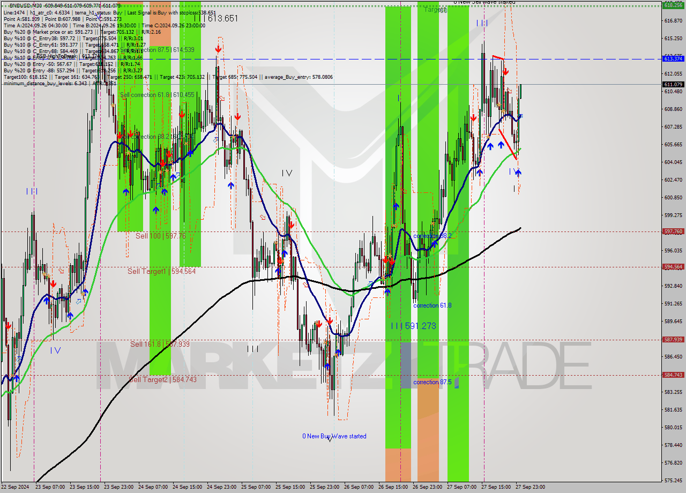The image size is (686, 493).
Task: Click the 604.045 price axis value
Action: tap(673, 162)
